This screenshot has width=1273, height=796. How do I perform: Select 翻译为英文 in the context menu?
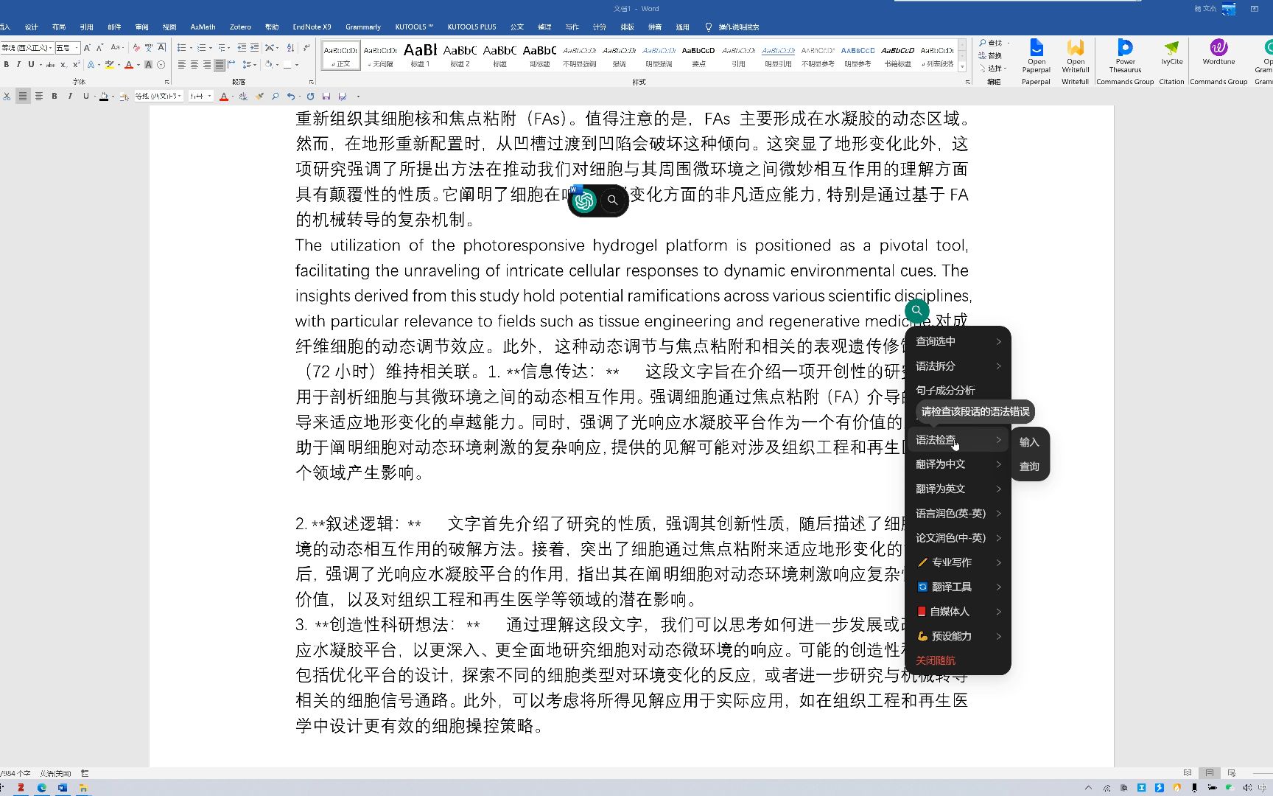(x=958, y=489)
